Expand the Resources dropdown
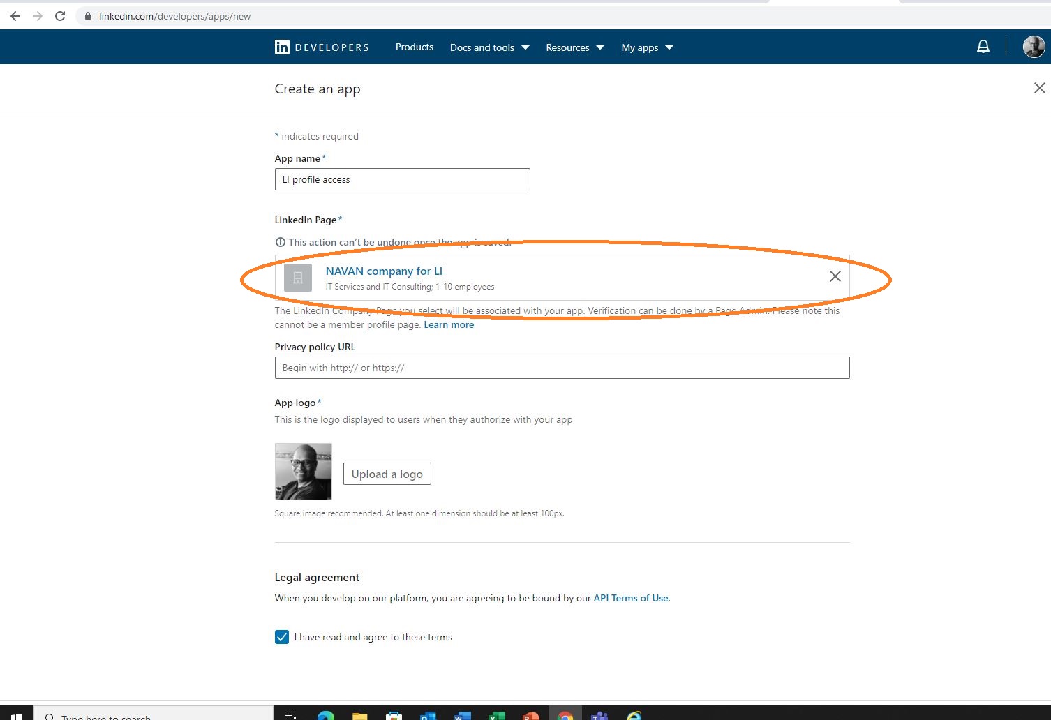 [x=574, y=47]
